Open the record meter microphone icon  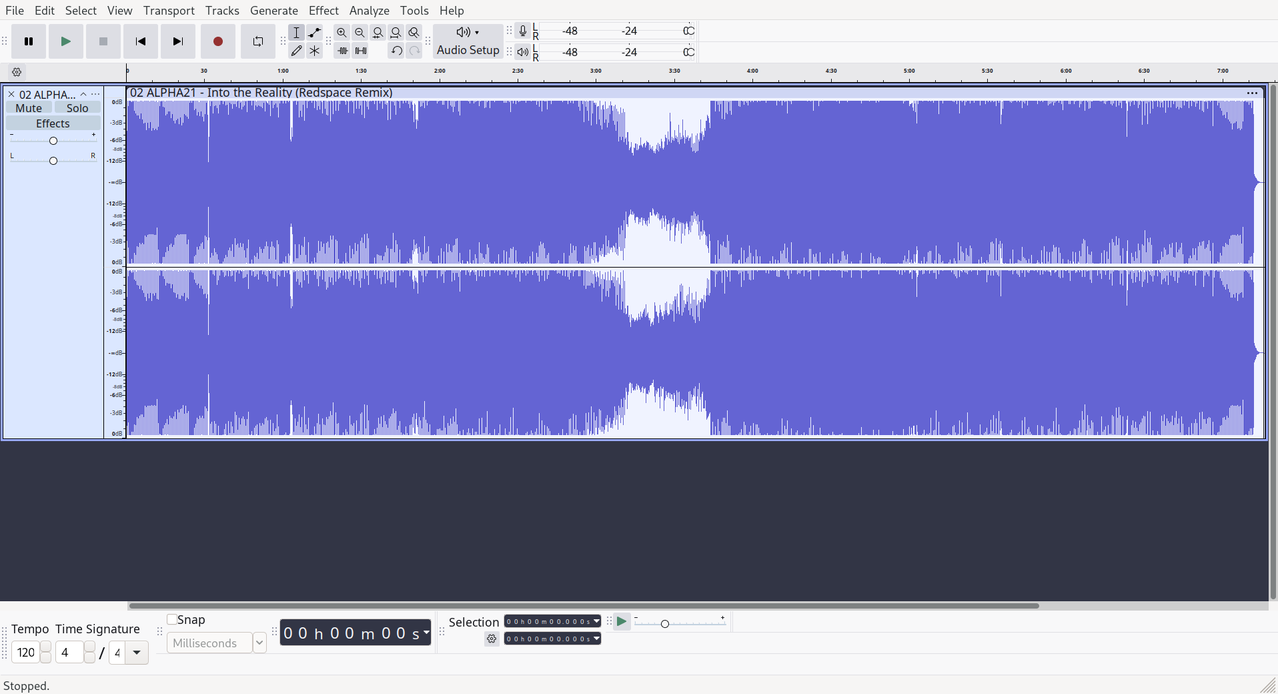click(x=523, y=31)
